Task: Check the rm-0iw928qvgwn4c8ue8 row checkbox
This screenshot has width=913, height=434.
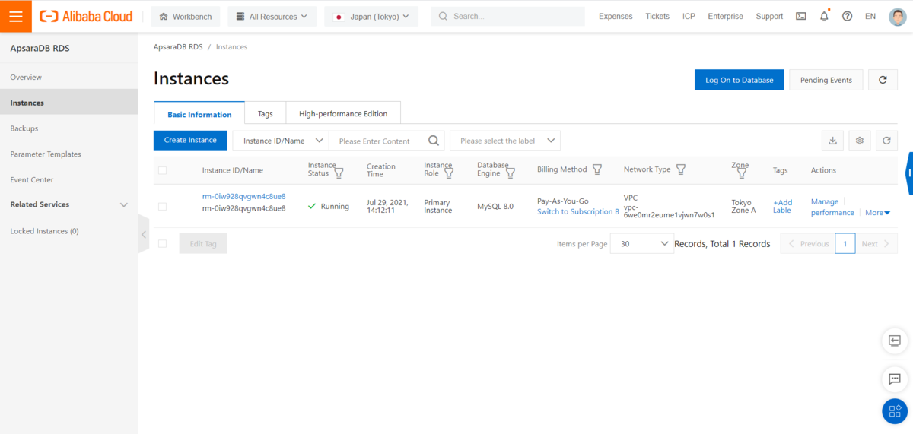Action: [x=162, y=206]
